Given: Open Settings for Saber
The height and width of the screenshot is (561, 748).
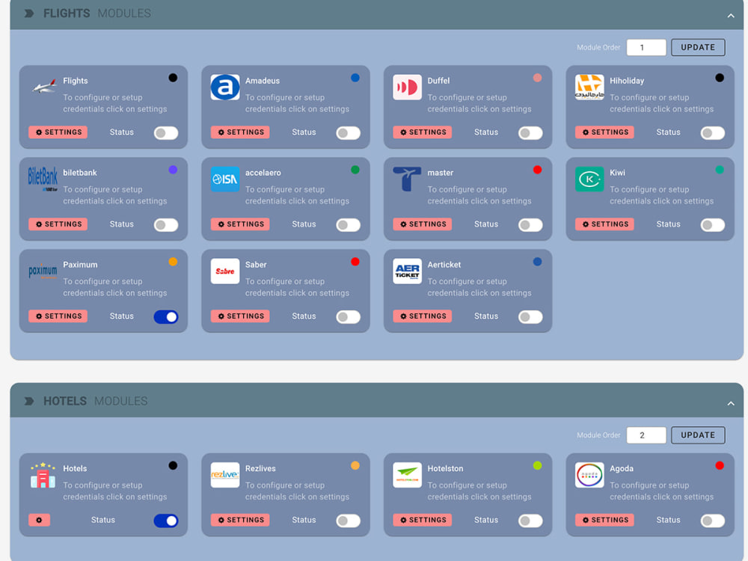Looking at the screenshot, I should [x=240, y=316].
